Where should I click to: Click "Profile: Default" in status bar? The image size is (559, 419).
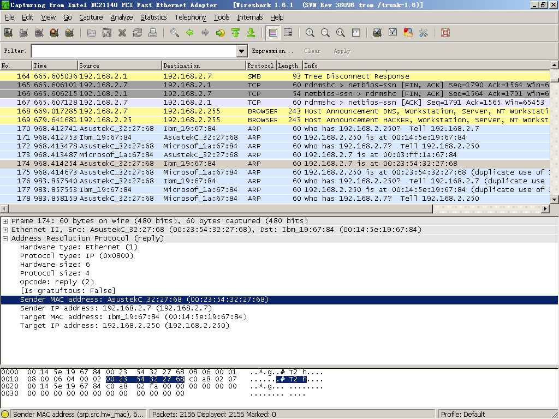coord(463,415)
